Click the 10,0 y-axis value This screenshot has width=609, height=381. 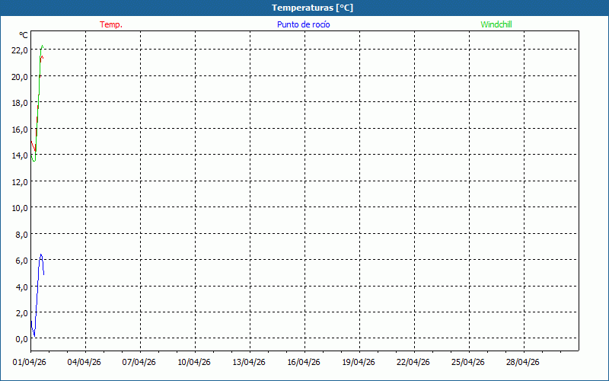(20, 207)
